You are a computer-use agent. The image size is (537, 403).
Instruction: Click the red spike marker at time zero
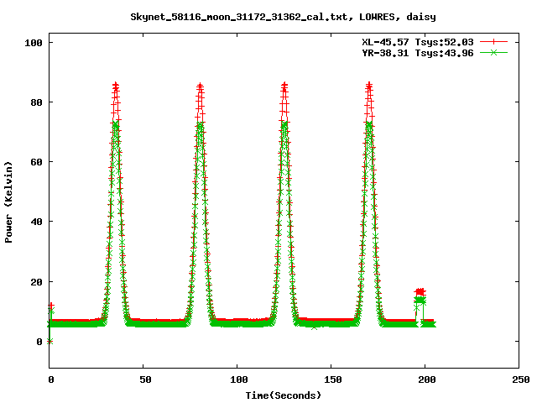pos(51,306)
